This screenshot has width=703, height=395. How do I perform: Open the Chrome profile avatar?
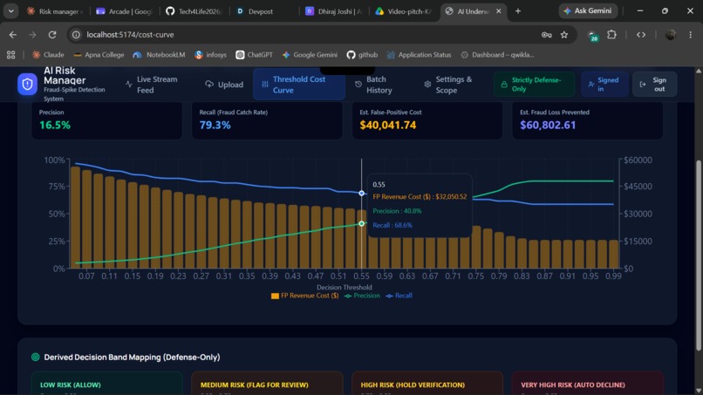coord(670,35)
